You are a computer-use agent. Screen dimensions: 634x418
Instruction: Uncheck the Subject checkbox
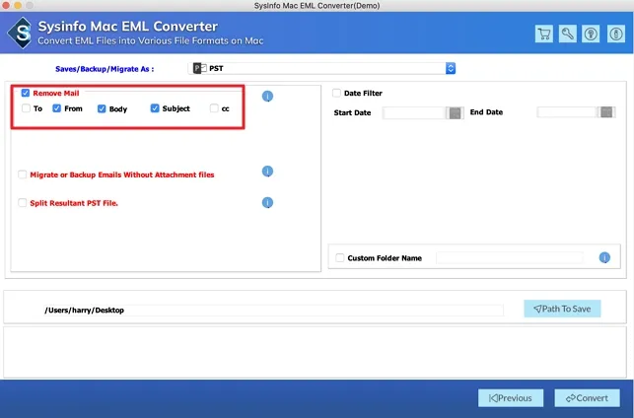155,108
